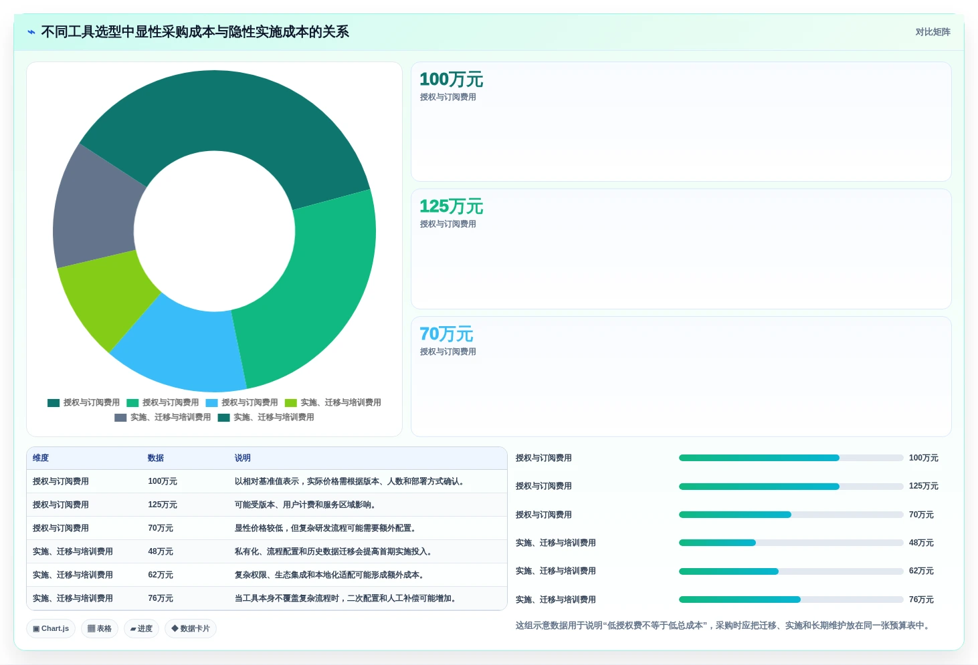Click the 100万元 value right of its progress bar
Viewport: 978px width, 665px height.
pyautogui.click(x=923, y=458)
